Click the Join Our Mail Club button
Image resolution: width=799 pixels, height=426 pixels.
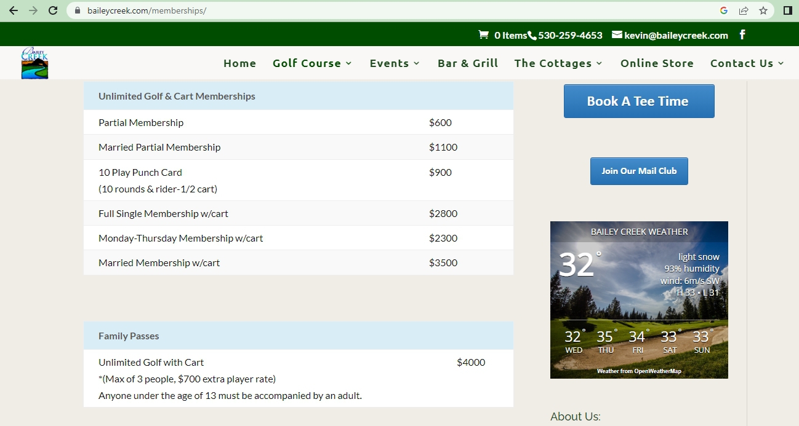click(639, 171)
